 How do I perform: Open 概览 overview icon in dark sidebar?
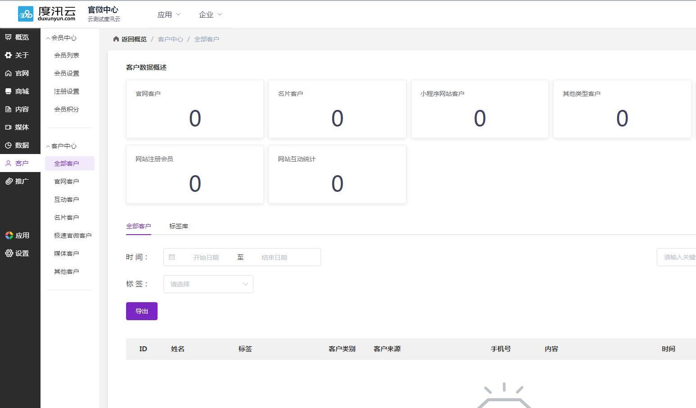9,37
